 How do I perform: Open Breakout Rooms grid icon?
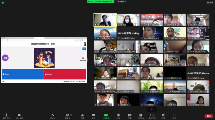click(141, 116)
